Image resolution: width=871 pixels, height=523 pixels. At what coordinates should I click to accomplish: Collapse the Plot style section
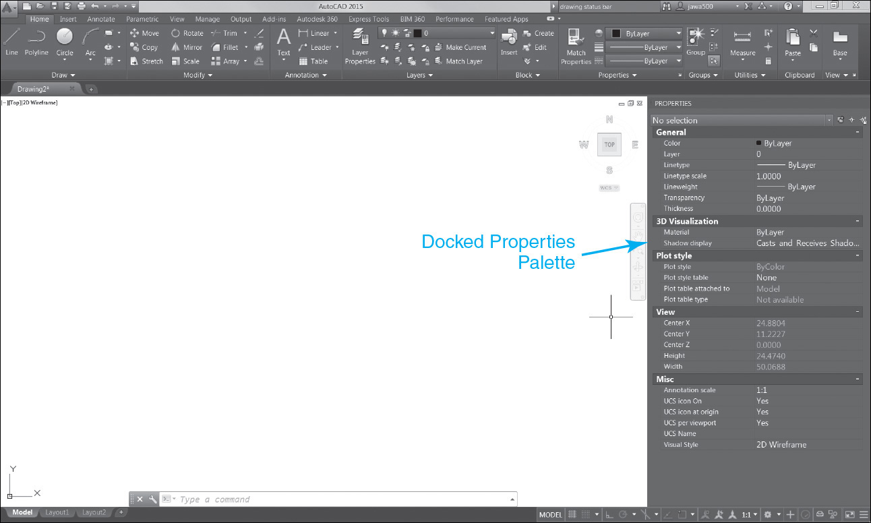click(858, 255)
